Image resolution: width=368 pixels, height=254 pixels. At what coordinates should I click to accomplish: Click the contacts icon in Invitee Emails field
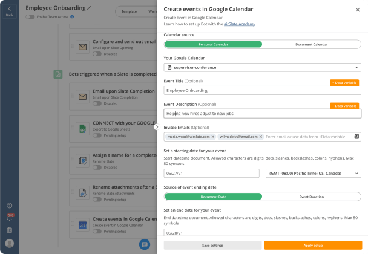pos(356,137)
